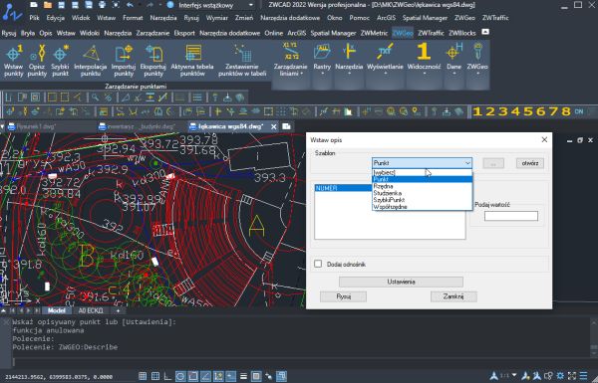Click the Ustawienia button
Viewport: 598px width, 383px height.
tap(401, 282)
